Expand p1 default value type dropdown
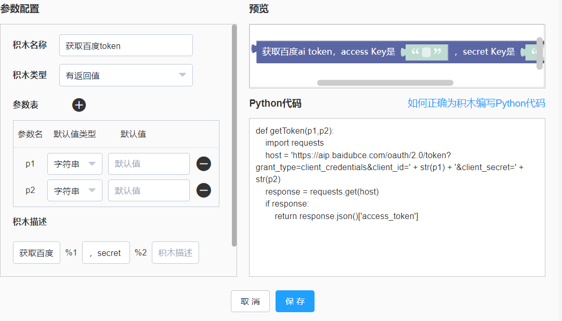This screenshot has width=562, height=321. pyautogui.click(x=75, y=164)
